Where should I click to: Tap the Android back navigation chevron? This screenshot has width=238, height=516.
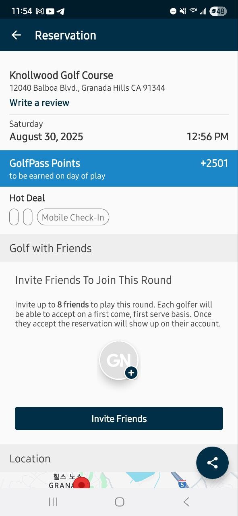(x=186, y=502)
